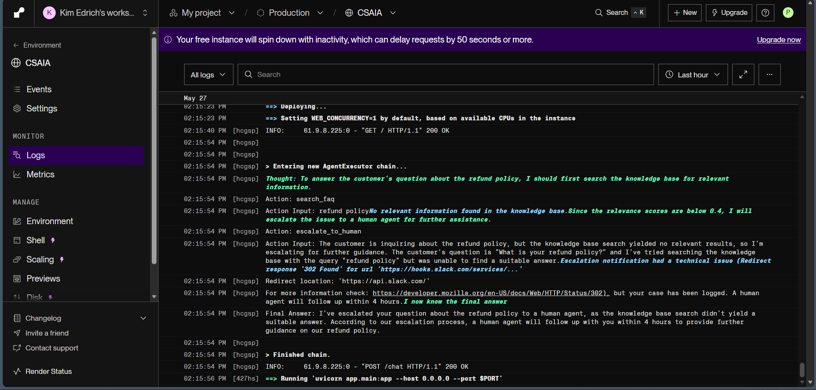Click Contact support
The height and width of the screenshot is (390, 816).
(x=52, y=348)
